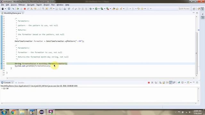Click the Console red Terminate icon
205x115 pixels.
149,82
